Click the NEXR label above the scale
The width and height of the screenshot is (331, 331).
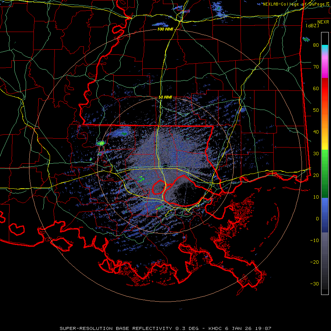(323, 22)
